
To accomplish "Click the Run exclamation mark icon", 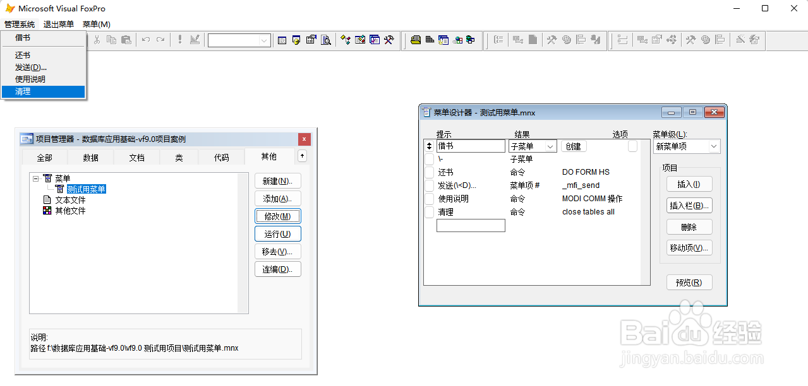I will point(180,40).
